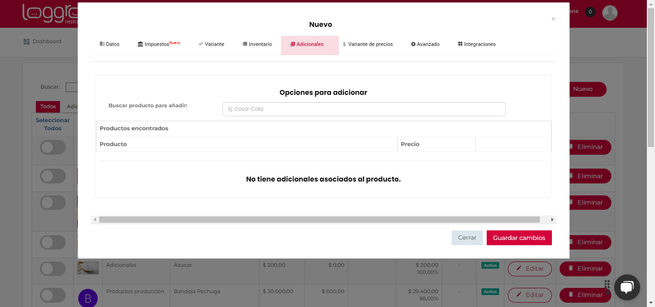This screenshot has height=307, width=655.
Task: Open the Variante tab
Action: (211, 44)
